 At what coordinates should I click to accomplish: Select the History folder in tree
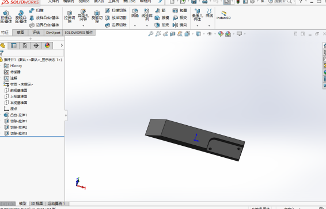[13, 66]
